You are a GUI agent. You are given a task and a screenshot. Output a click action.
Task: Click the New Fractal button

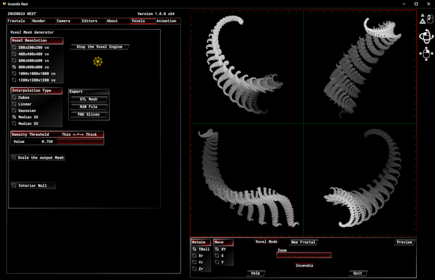303,242
